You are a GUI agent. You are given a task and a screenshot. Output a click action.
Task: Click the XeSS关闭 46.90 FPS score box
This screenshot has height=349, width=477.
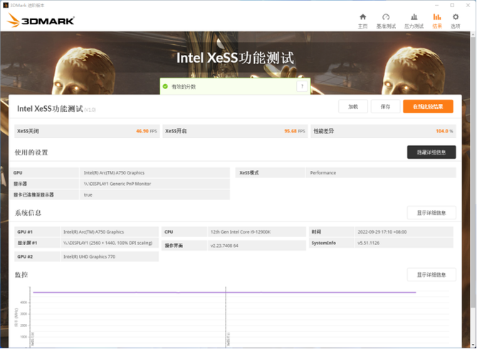[x=87, y=131]
